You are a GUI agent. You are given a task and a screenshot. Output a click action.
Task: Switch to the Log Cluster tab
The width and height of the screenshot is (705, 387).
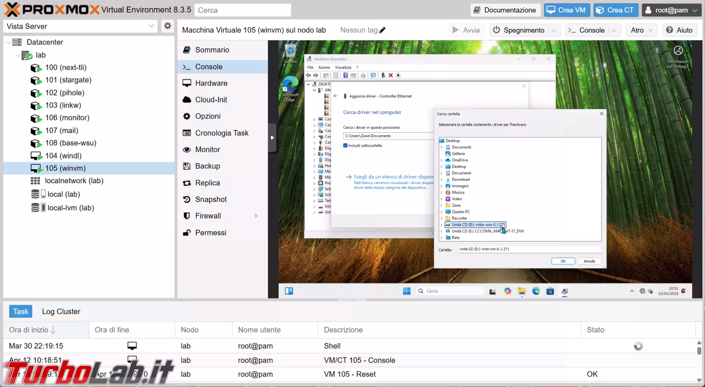[61, 311]
